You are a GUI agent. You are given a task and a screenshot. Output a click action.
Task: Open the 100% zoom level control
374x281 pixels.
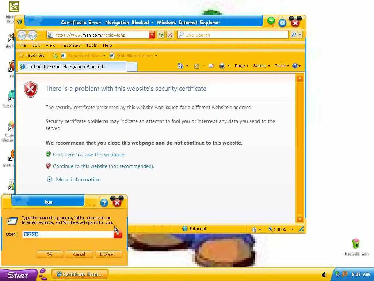coord(281,229)
